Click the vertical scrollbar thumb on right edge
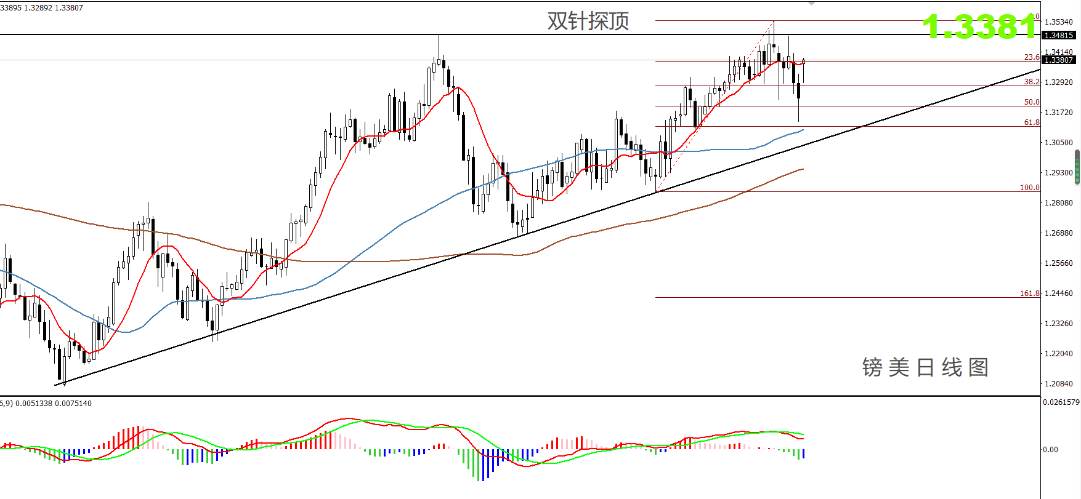This screenshot has width=1081, height=499. 1077,167
